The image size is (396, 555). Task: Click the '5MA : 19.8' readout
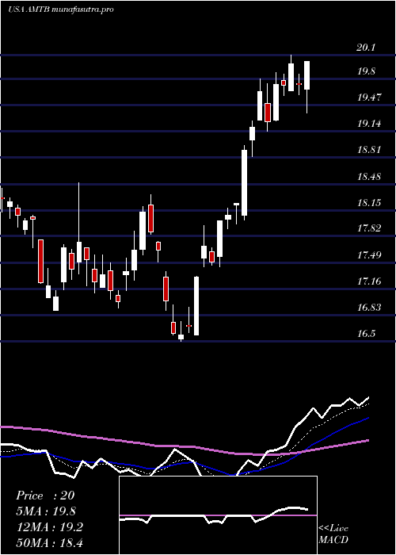click(46, 511)
